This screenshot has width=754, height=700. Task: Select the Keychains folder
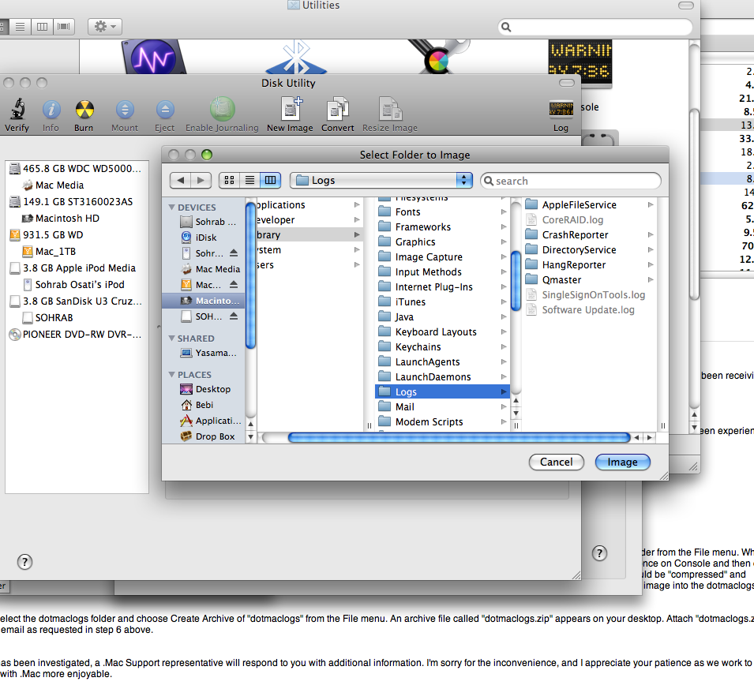coord(441,347)
